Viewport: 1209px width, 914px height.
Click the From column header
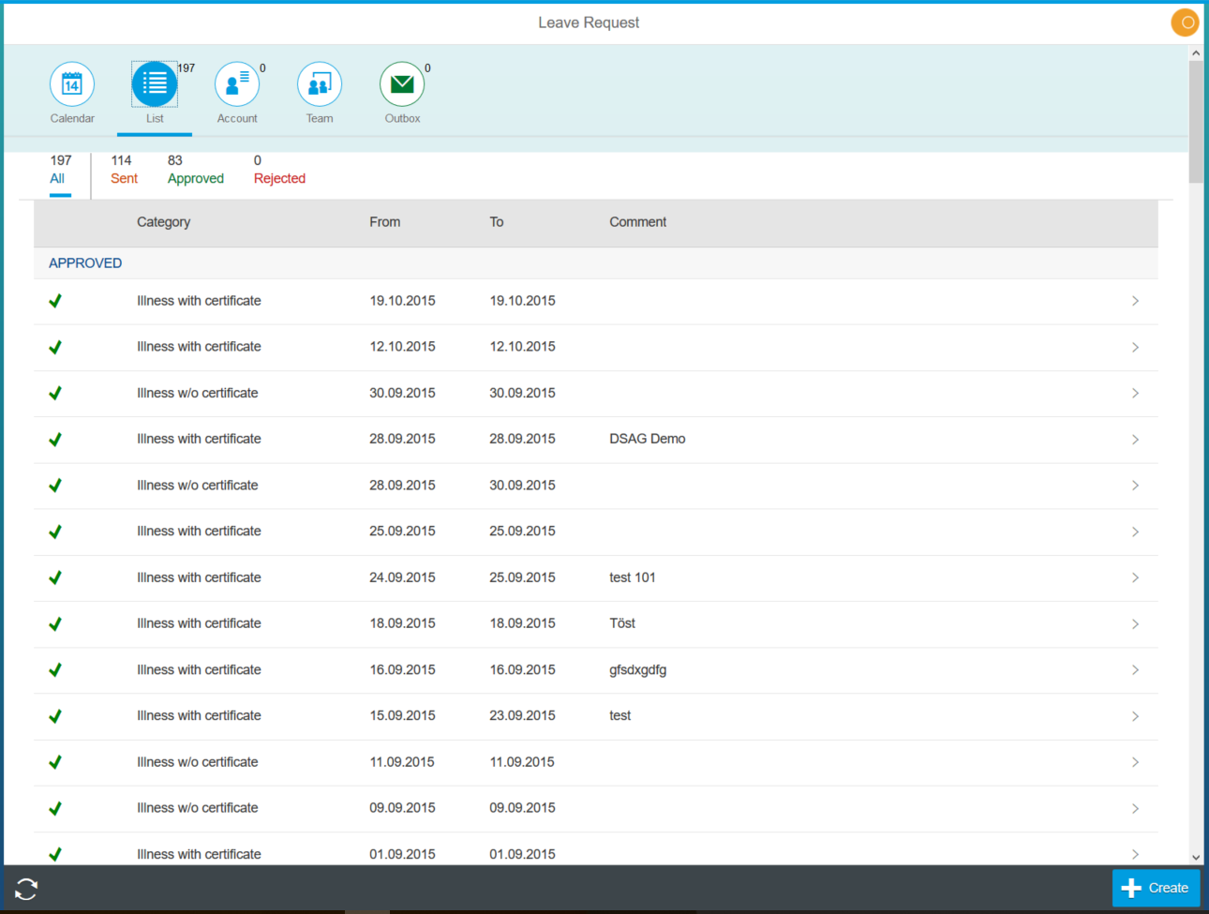point(384,222)
